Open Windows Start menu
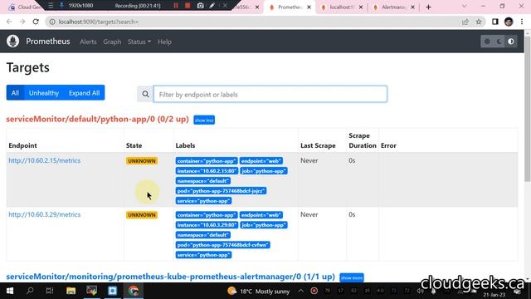Image resolution: width=531 pixels, height=299 pixels. tap(9, 291)
